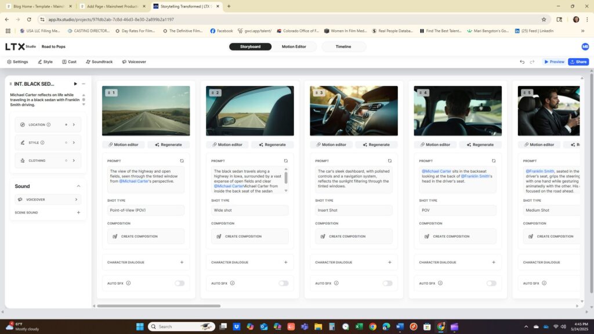Click the redo arrow icon

click(533, 61)
